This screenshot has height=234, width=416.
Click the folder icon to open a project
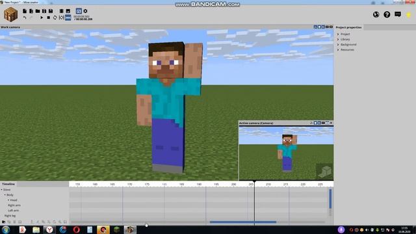(38, 11)
